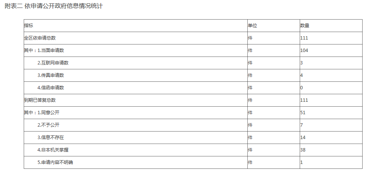Click the 2.不予公开 row label

tap(48, 125)
